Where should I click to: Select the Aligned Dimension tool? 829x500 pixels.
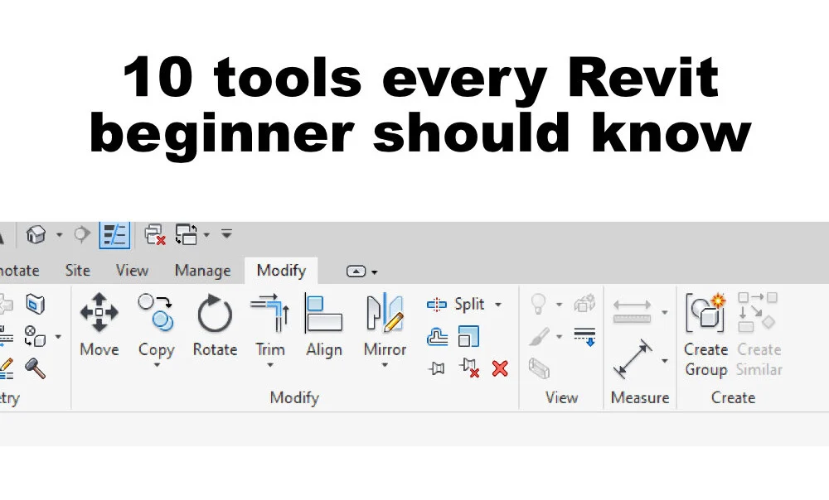[x=633, y=359]
